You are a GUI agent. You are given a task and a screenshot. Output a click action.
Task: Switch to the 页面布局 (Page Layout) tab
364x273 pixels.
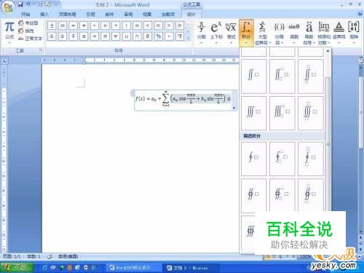[x=67, y=15]
